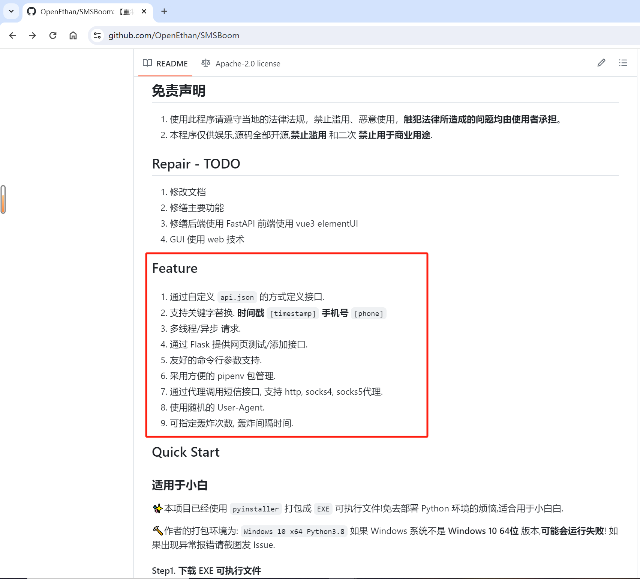Switch to the Apache-2.0 license tab
The image size is (640, 579).
pos(241,63)
